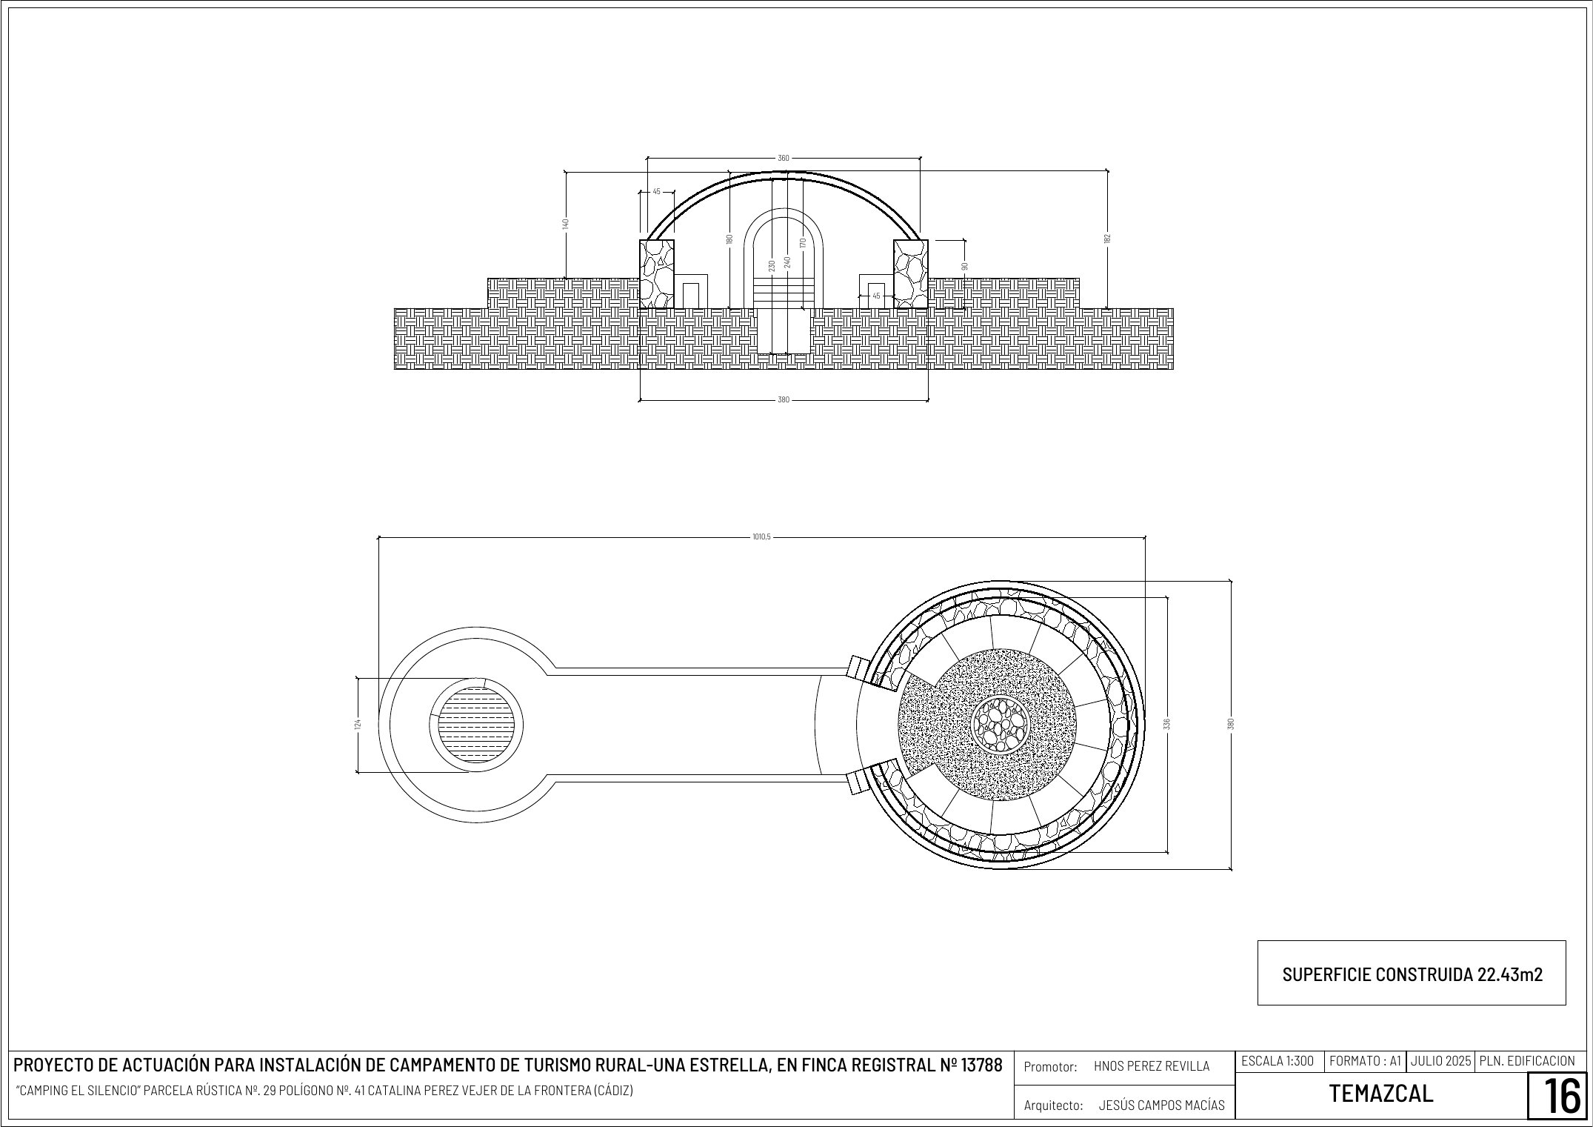Image resolution: width=1593 pixels, height=1127 pixels.
Task: Select the '360' dimension above the dome
Action: point(784,158)
